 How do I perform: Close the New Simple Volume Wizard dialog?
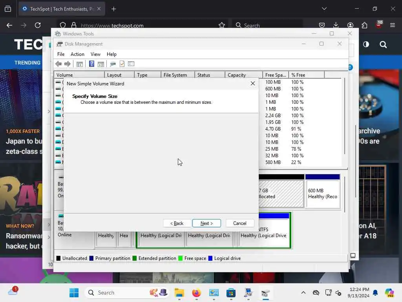coord(253,83)
